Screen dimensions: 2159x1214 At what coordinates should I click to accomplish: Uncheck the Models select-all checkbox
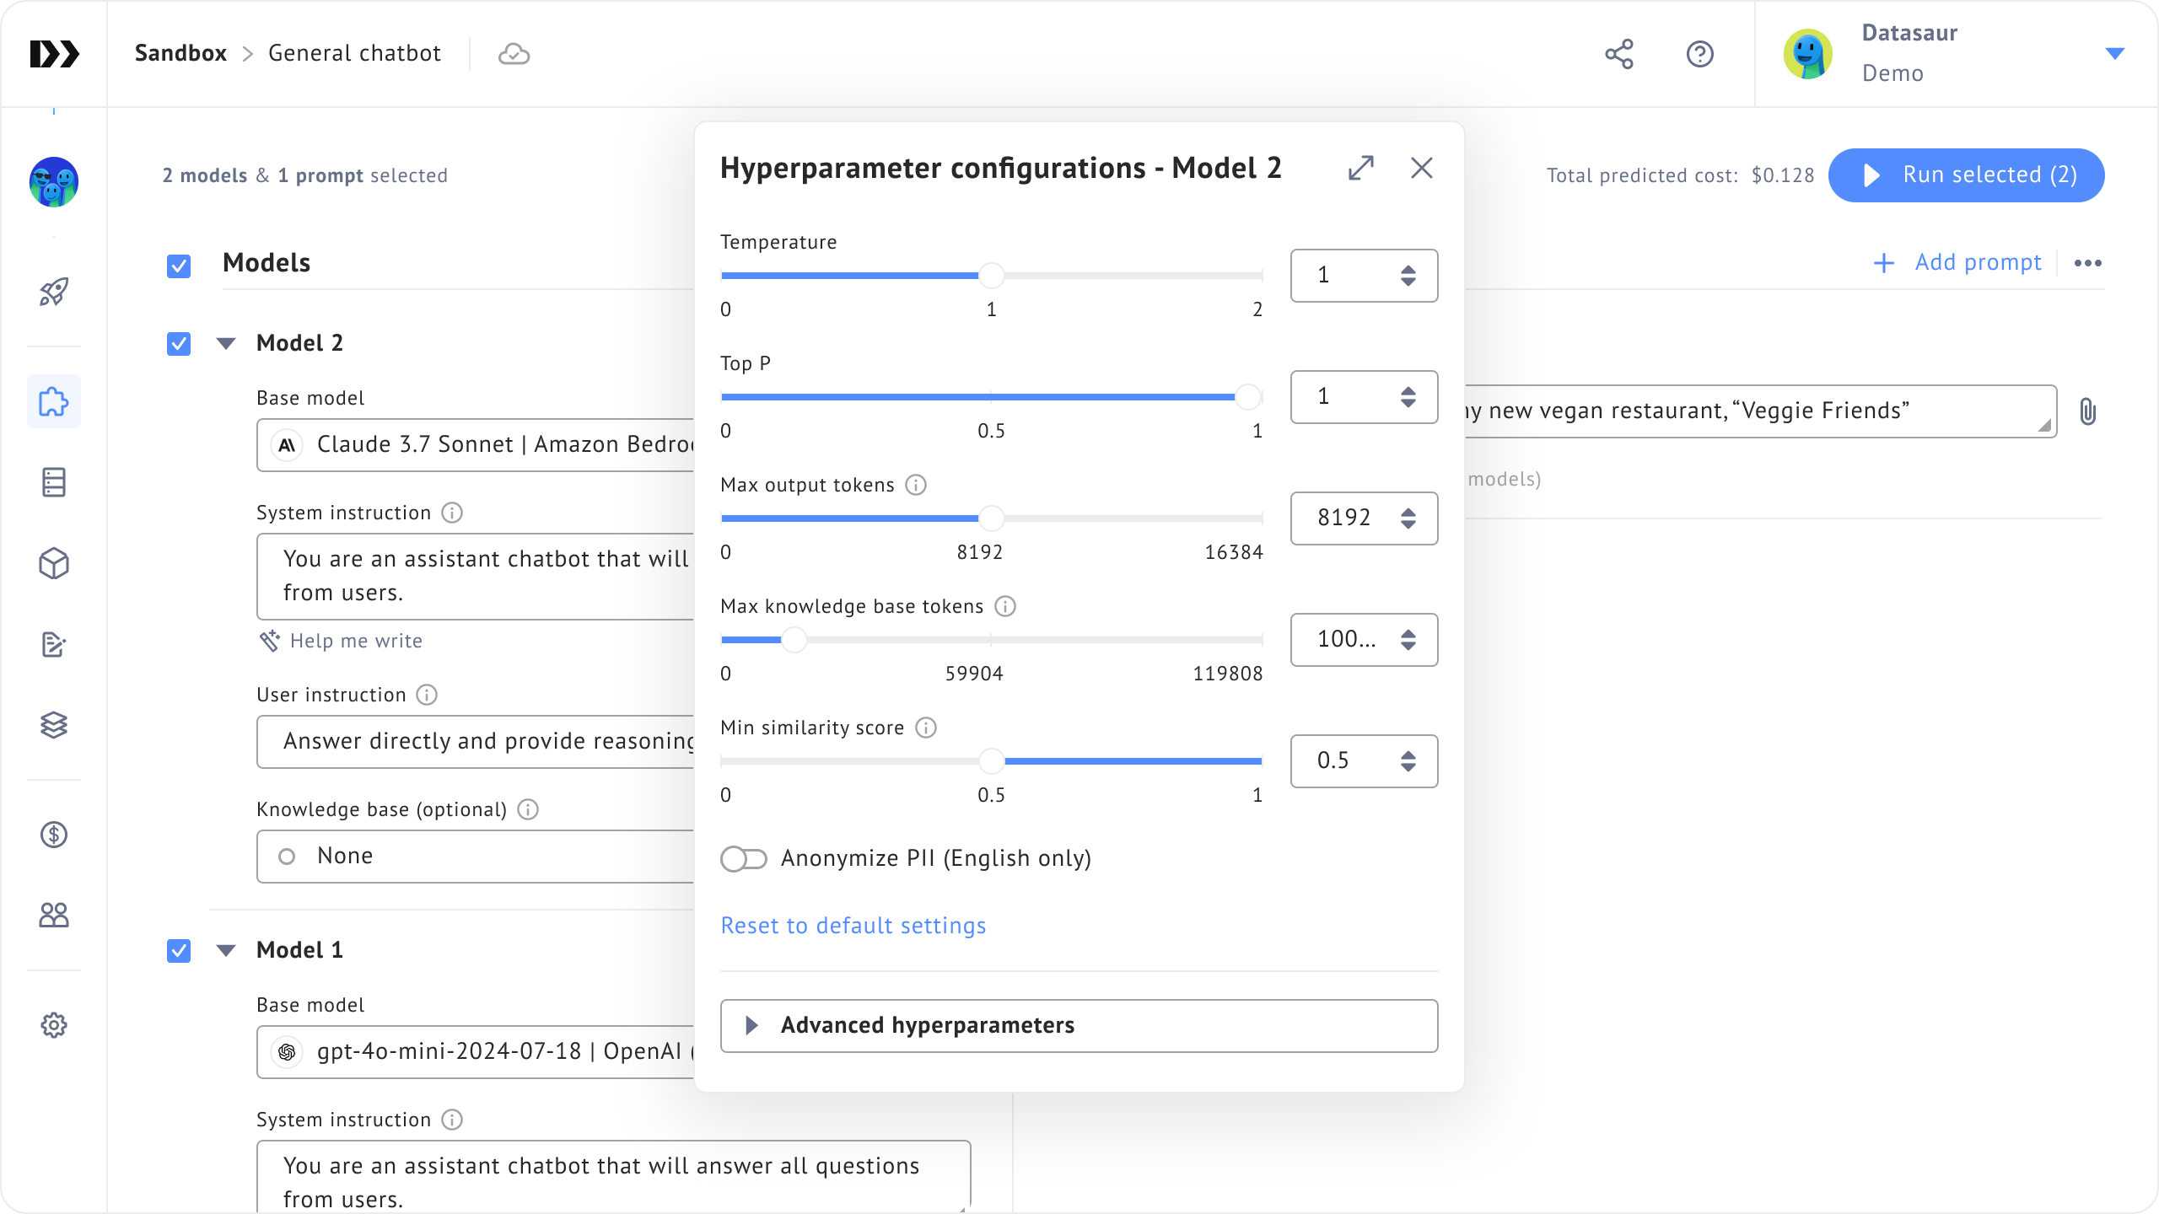click(x=179, y=266)
